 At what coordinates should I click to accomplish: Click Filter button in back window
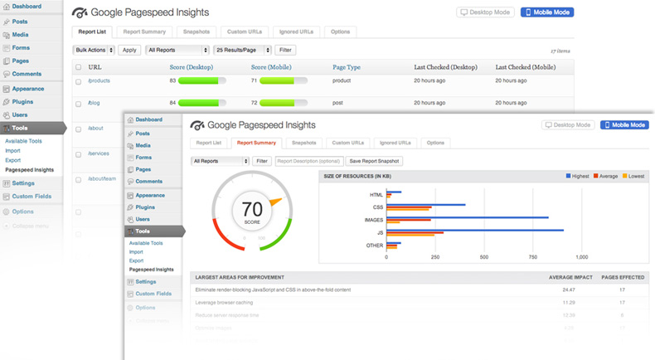[285, 50]
